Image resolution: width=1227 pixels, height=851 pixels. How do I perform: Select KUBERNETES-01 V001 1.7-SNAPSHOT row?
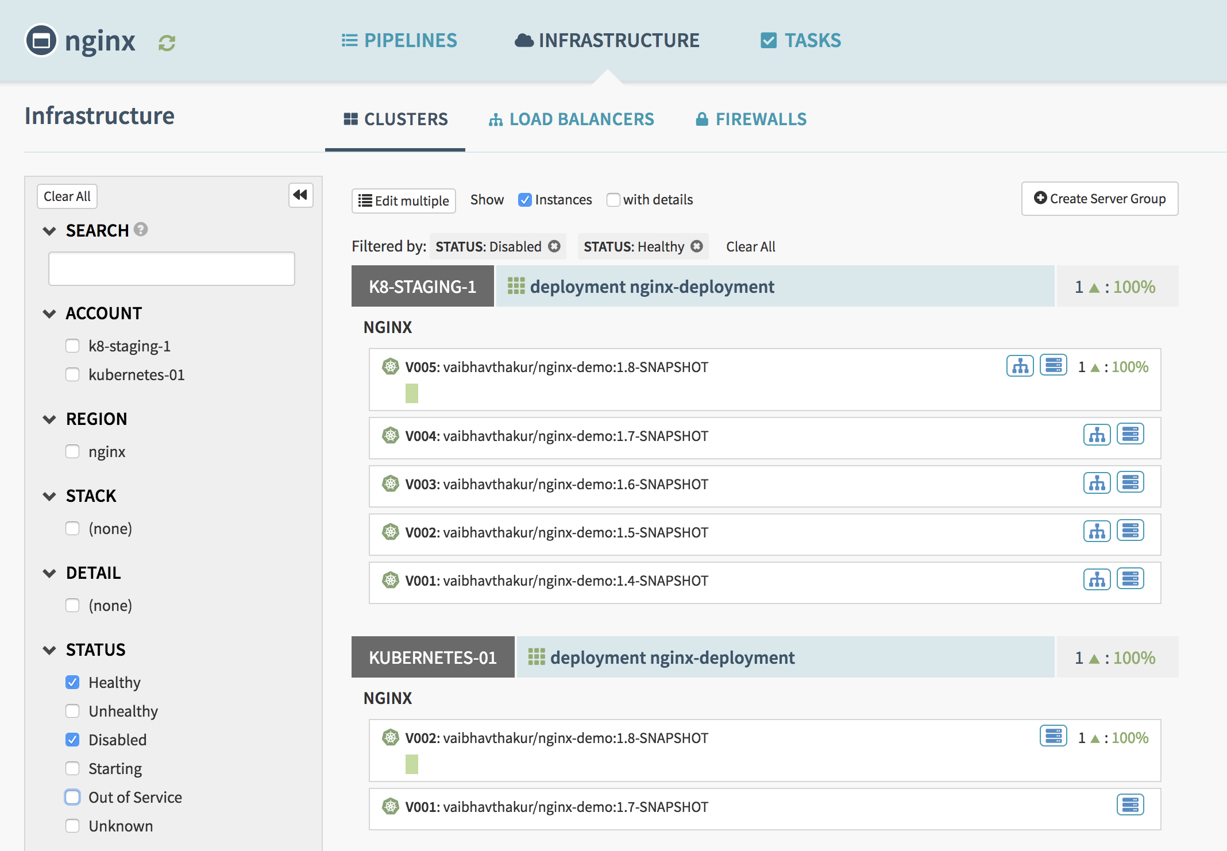click(765, 809)
